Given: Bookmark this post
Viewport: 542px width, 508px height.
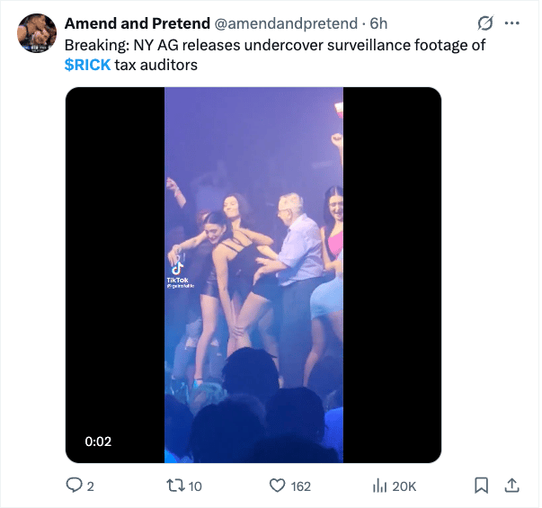Looking at the screenshot, I should pyautogui.click(x=481, y=486).
